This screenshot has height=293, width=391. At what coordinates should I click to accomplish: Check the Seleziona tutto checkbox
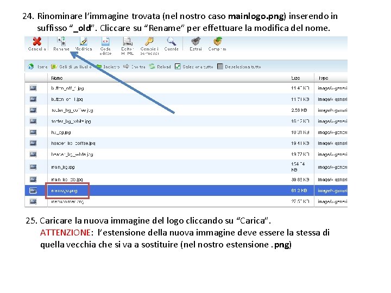click(x=178, y=67)
